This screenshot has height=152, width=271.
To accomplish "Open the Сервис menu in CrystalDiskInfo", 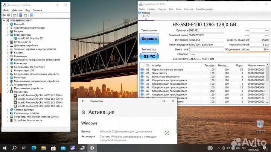I will 162,9.
